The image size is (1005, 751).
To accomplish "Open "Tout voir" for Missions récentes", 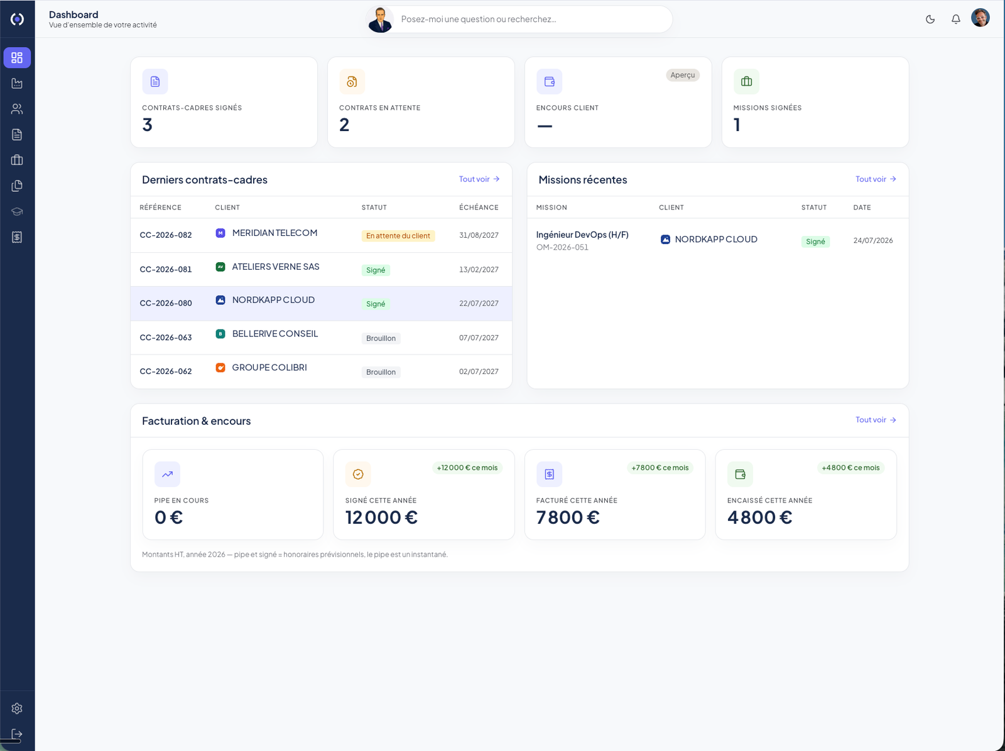I will tap(876, 179).
